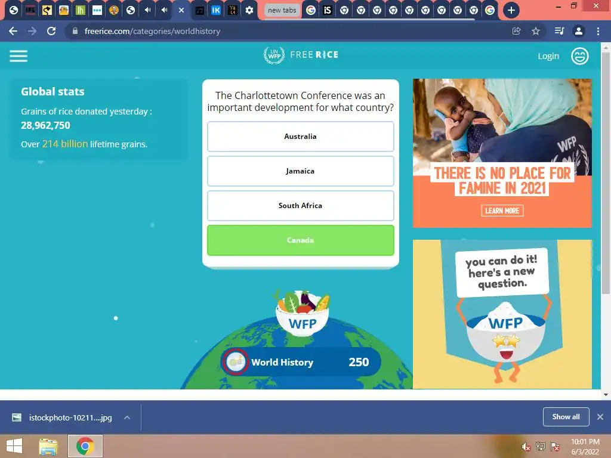Choose the answer Jamaica
611x458 pixels.
301,171
